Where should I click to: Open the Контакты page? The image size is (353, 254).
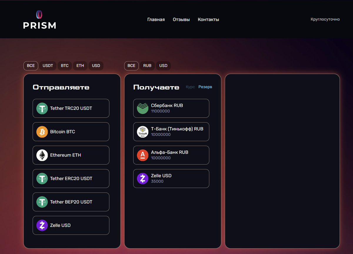click(208, 20)
